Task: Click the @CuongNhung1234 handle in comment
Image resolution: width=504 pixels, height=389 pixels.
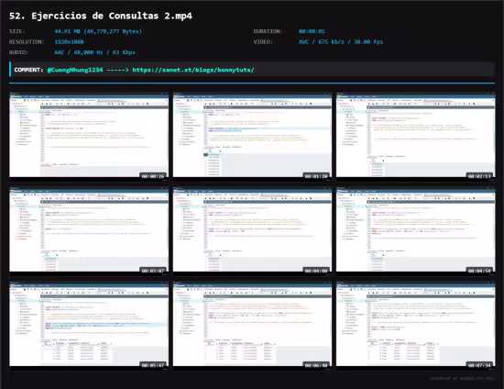Action: pos(75,70)
